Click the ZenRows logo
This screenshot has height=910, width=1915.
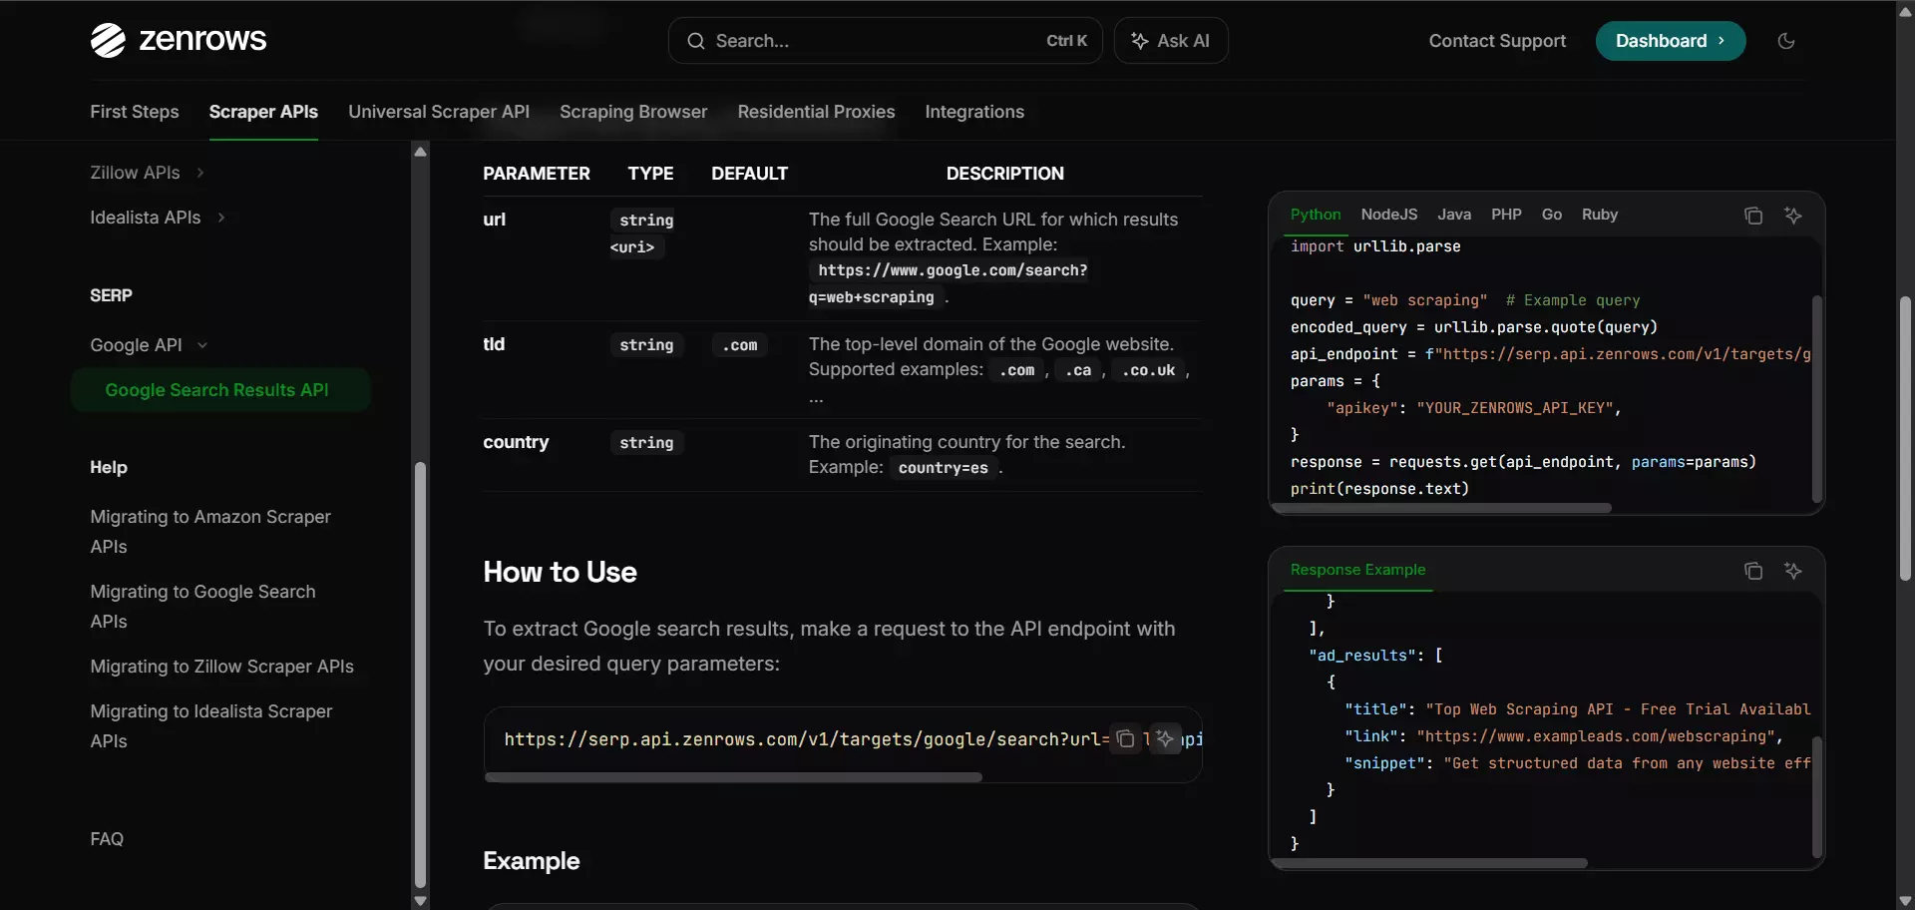(x=178, y=40)
